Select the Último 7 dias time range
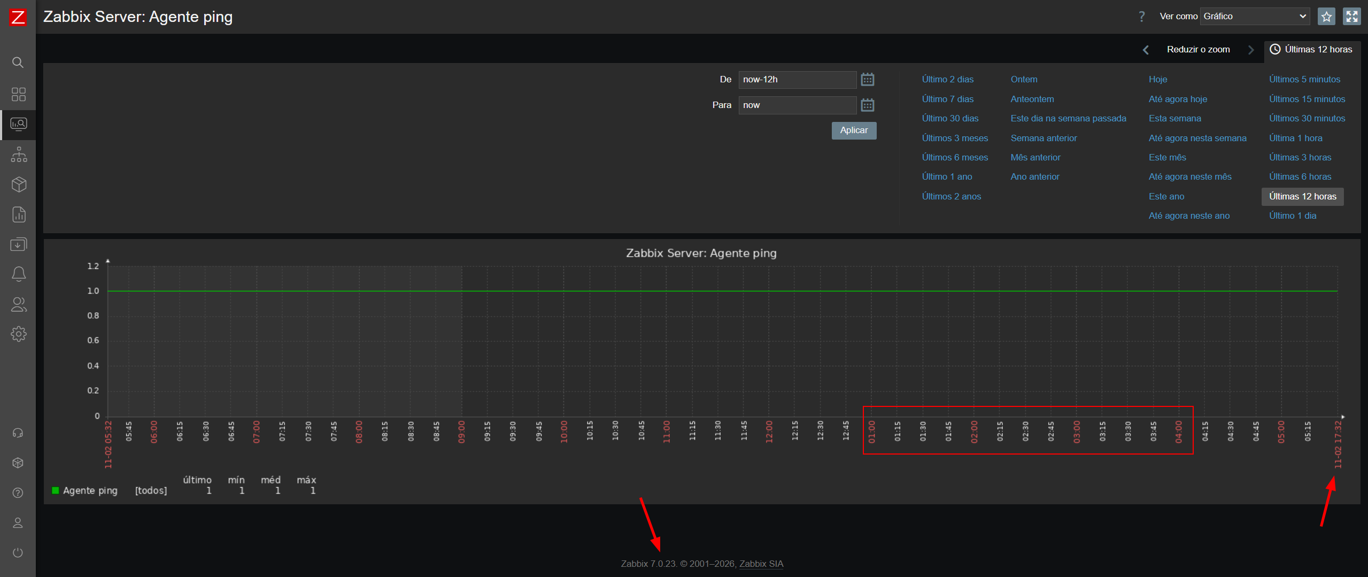The image size is (1368, 577). (x=947, y=99)
